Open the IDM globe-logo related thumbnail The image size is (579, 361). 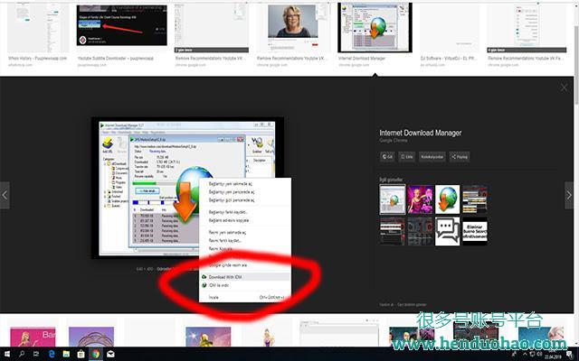pos(448,199)
